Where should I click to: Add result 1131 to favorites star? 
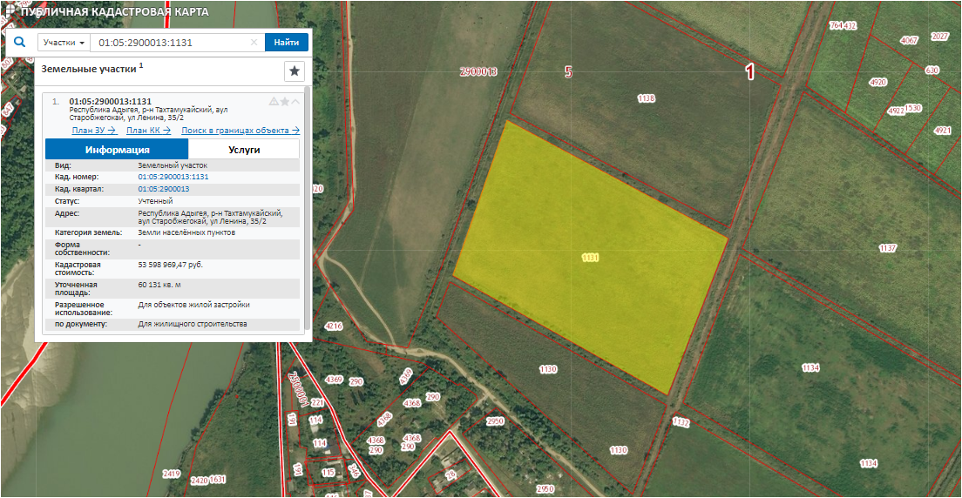point(284,102)
